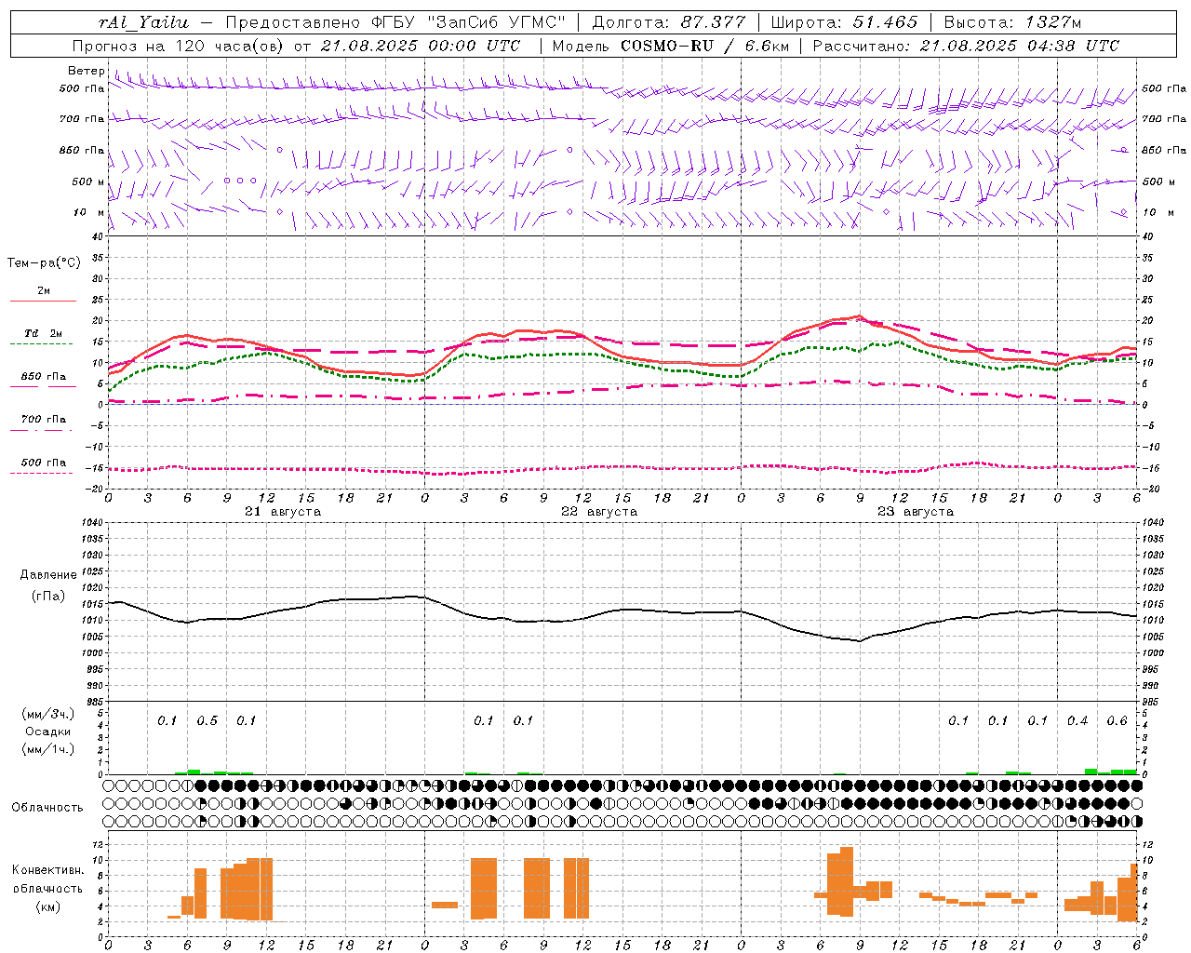The width and height of the screenshot is (1191, 953).
Task: Click the 2м temperature legend entry
Action: [44, 290]
